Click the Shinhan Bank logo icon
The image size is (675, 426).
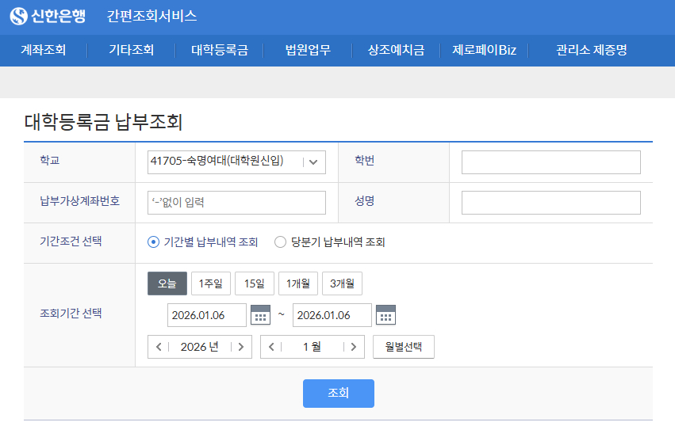(18, 16)
